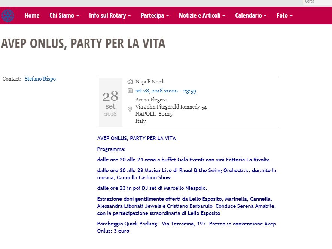Go to the Home menu item

(32, 15)
